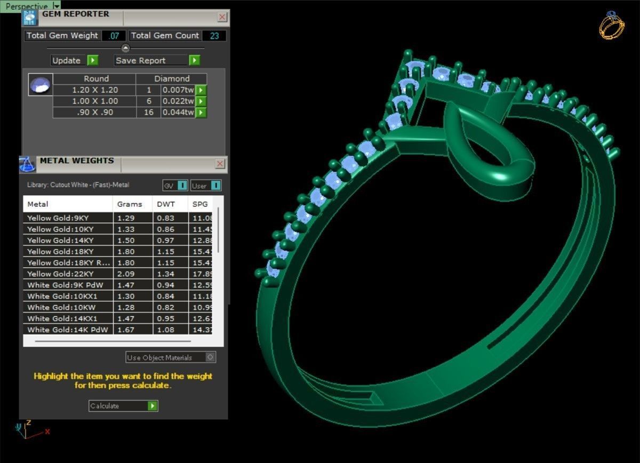
Task: Click green arrow next to Update
Action: pos(93,60)
